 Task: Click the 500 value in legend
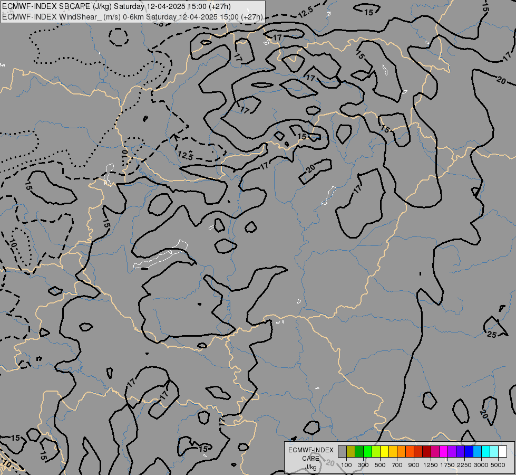coord(380,465)
